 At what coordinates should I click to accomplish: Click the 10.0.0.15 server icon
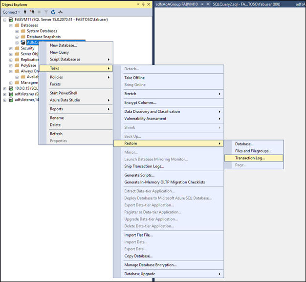(11, 88)
